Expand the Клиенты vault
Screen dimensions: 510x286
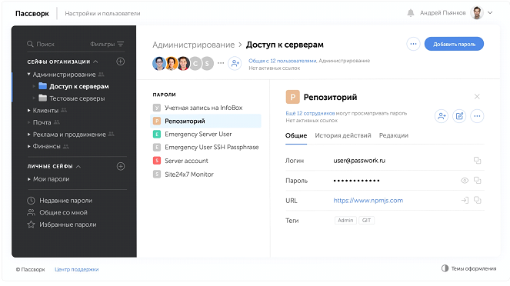(x=28, y=111)
